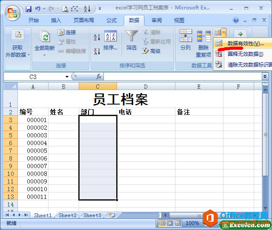272x230 pixels.
Task: Open print preview from quick access toolbar
Action: (x=65, y=9)
